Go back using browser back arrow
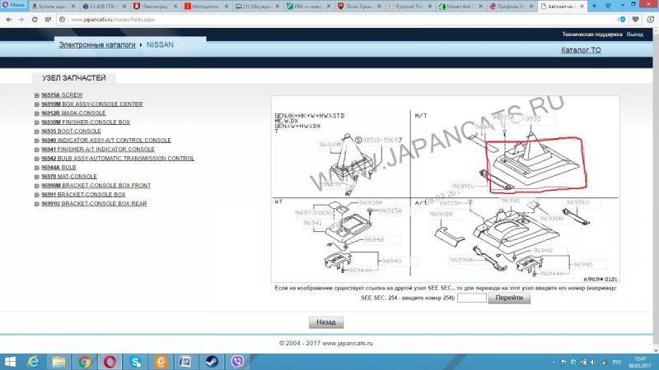 pyautogui.click(x=9, y=19)
